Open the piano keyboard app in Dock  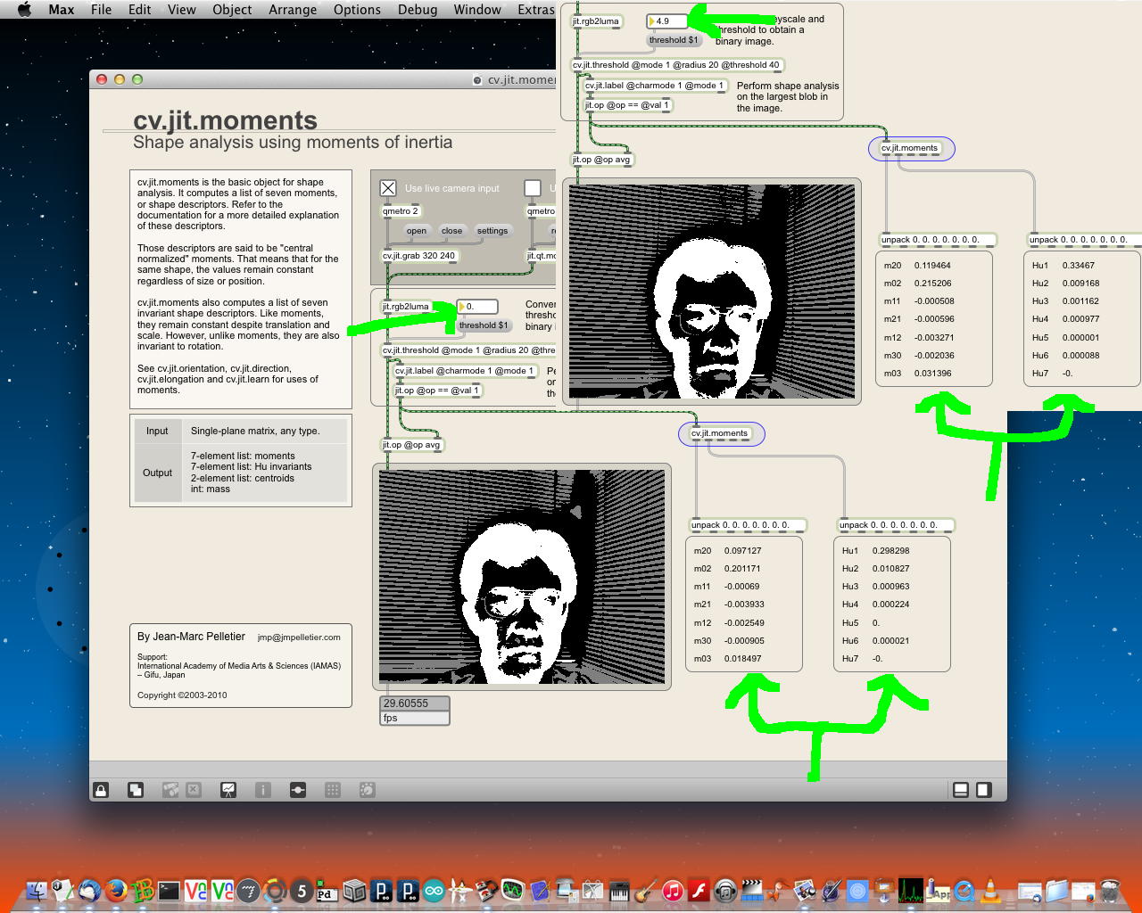619,890
